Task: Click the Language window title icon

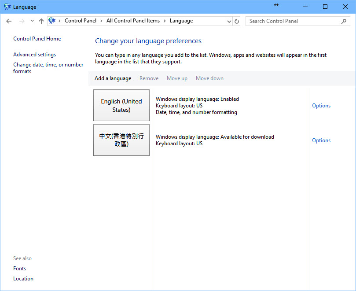Action: tap(7, 7)
